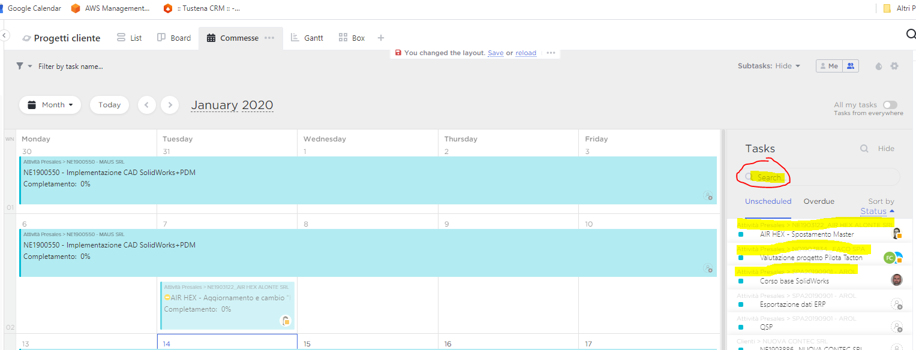The width and height of the screenshot is (916, 350).
Task: Click the funnel filter icon
Action: (20, 66)
